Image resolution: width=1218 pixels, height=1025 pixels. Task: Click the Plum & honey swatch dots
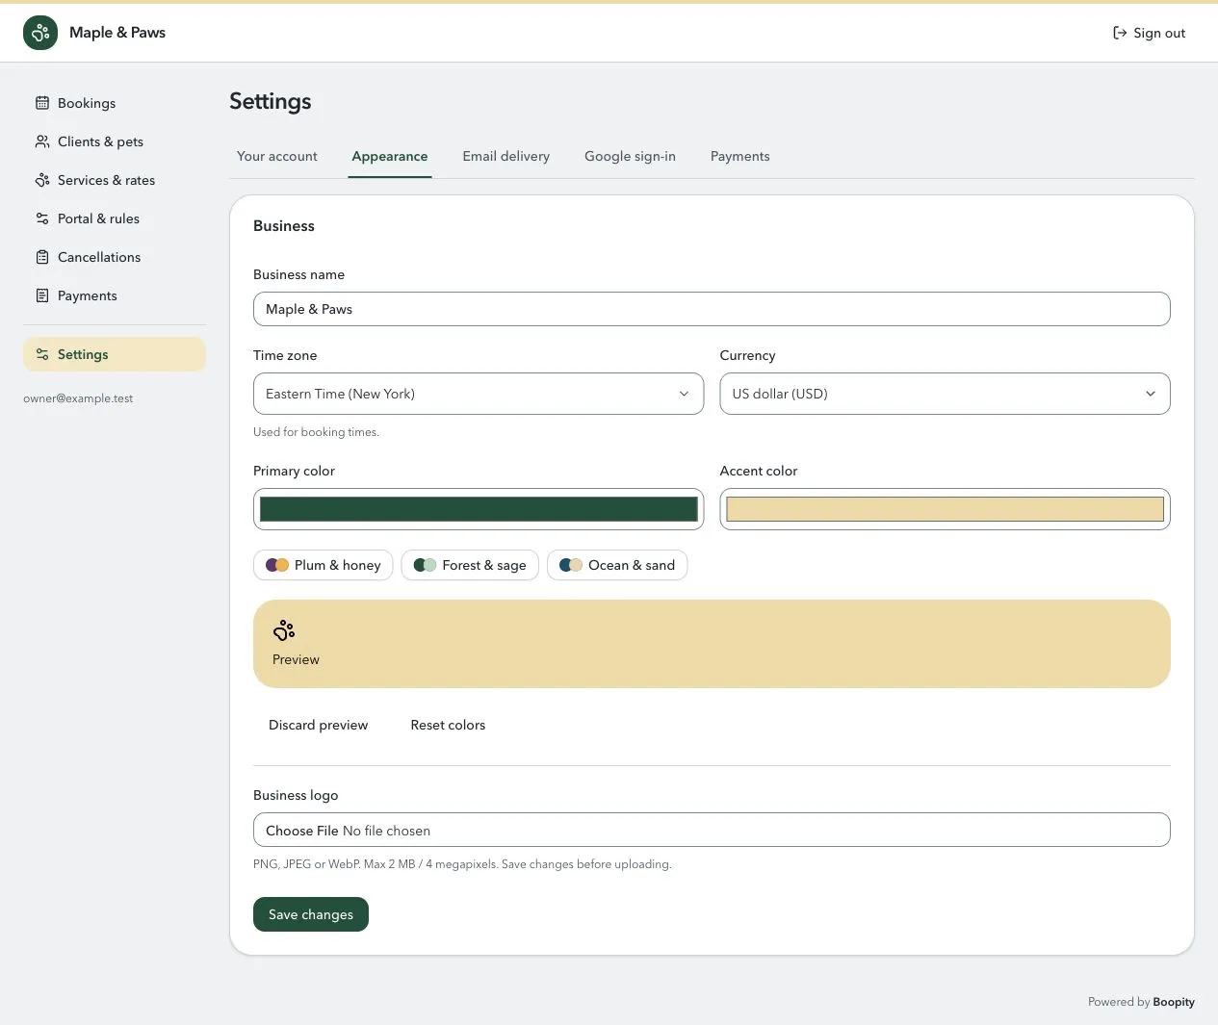277,565
